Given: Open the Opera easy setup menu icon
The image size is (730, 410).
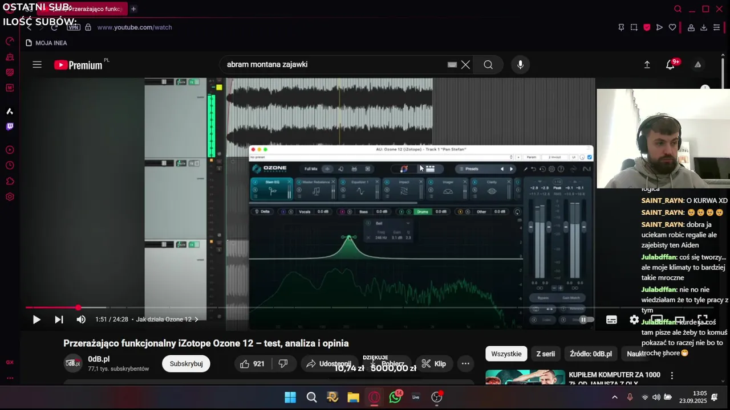Looking at the screenshot, I should coord(717,27).
